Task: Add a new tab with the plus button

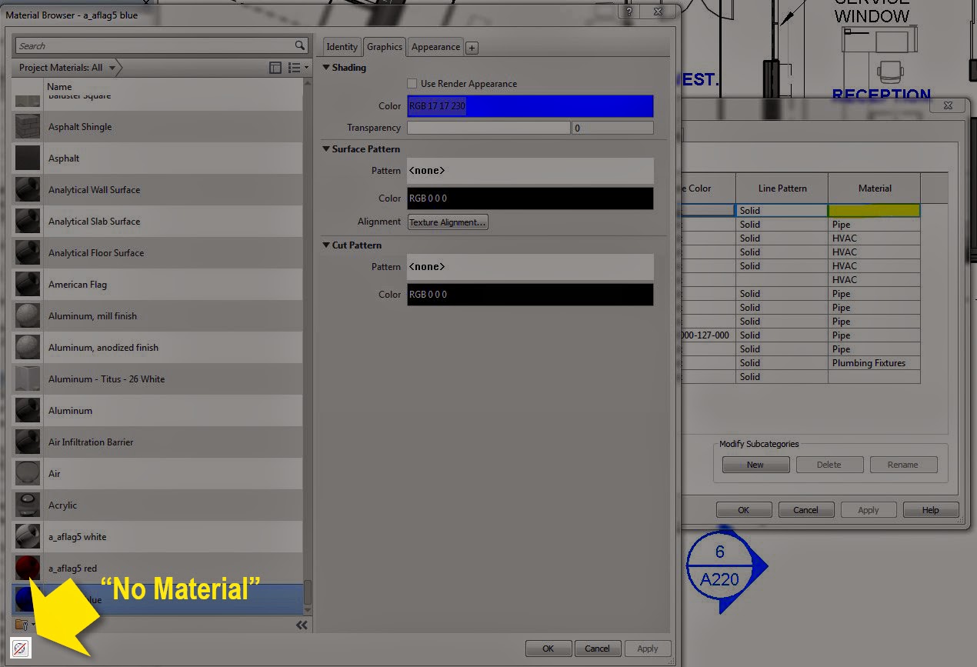Action: click(472, 47)
